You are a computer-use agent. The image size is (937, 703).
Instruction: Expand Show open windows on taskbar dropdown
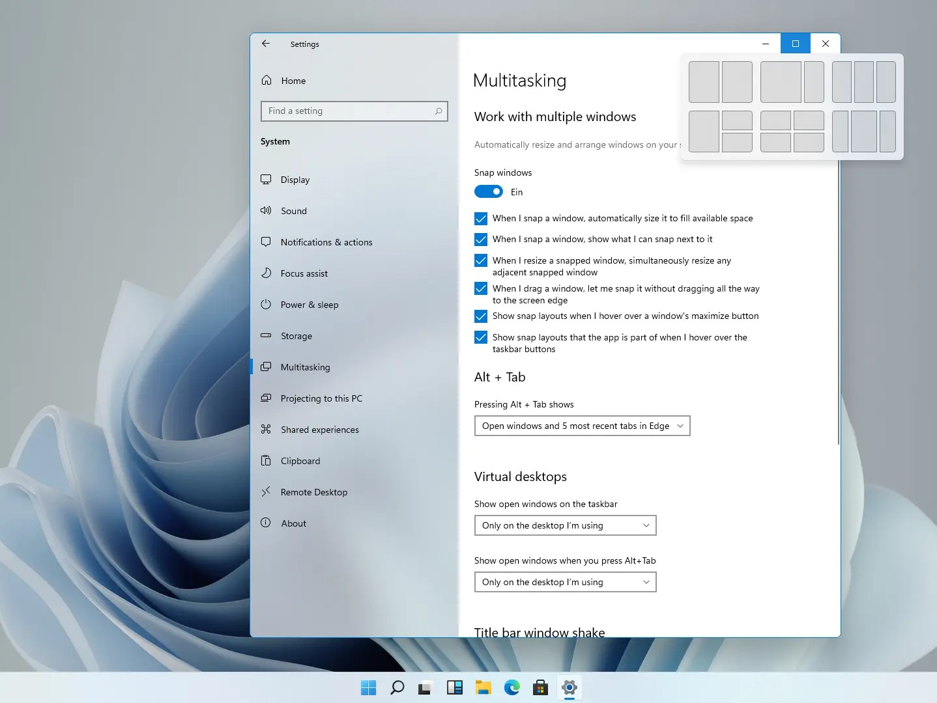tap(565, 525)
